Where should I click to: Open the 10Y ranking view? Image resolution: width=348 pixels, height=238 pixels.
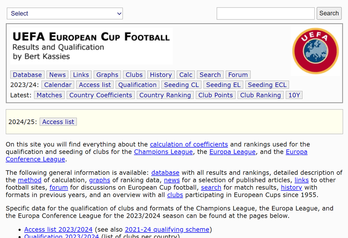coord(294,95)
